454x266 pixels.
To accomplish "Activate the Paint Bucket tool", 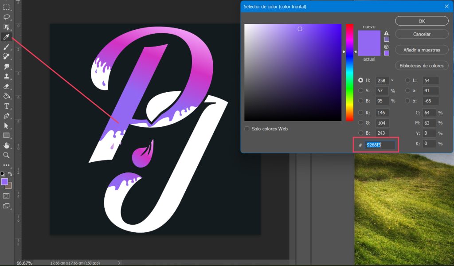I will [x=7, y=96].
